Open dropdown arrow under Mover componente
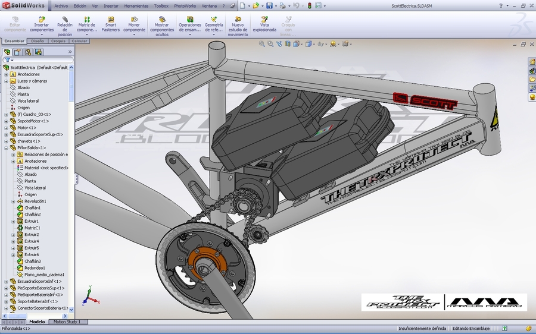This screenshot has width=536, height=334. point(134,34)
